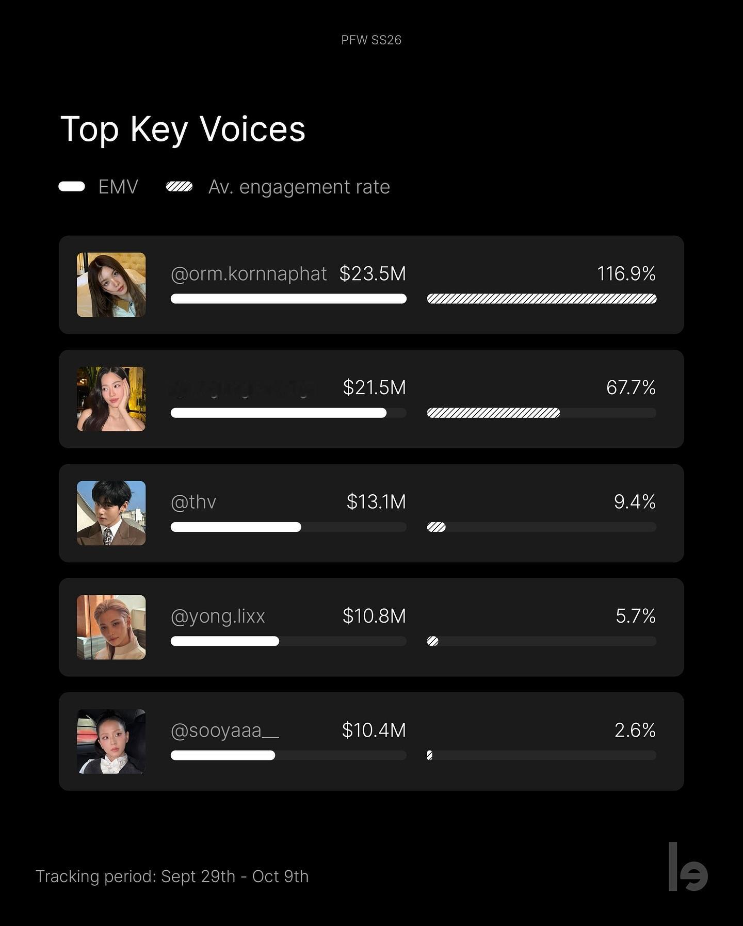This screenshot has height=926, width=743.
Task: Click the $23.5M EMV progress bar
Action: [288, 299]
